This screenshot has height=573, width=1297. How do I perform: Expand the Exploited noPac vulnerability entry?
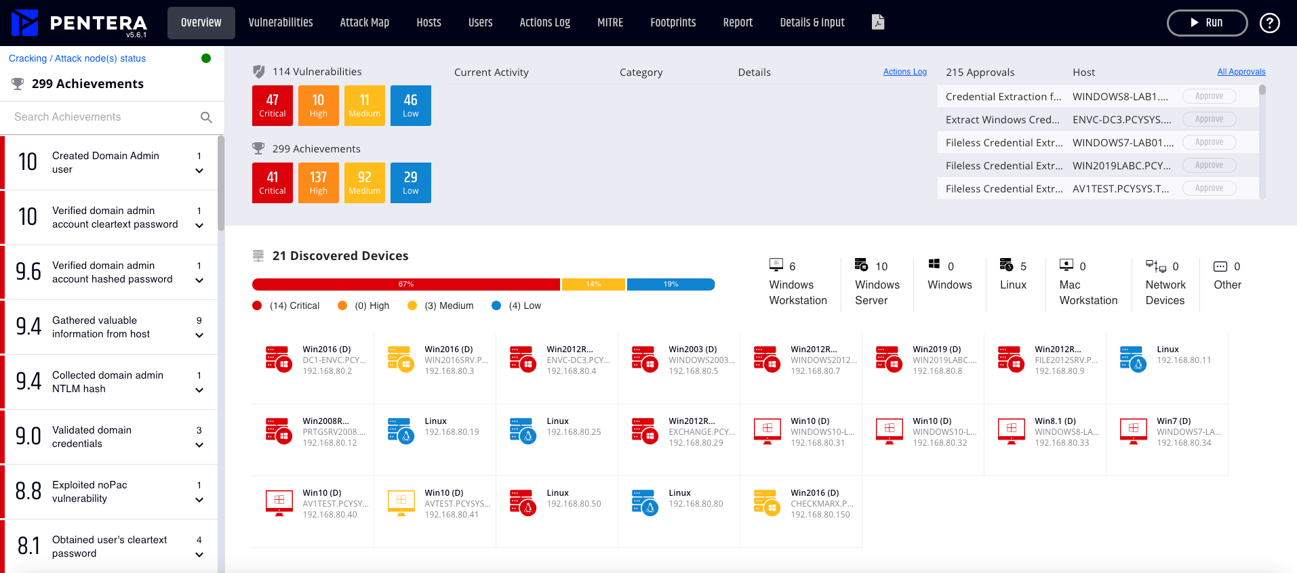coord(199,500)
